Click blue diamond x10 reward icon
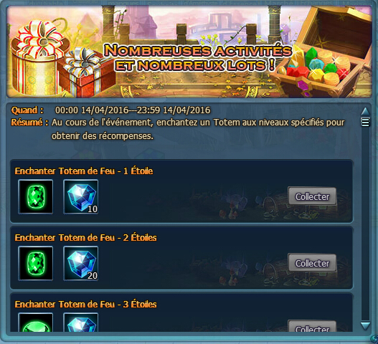The image size is (378, 344). coord(81,196)
